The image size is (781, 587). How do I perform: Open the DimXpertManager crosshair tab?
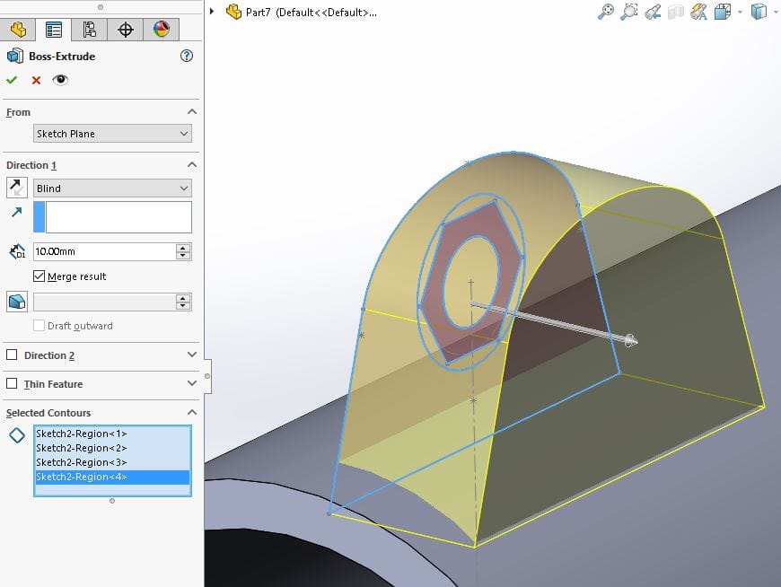point(126,30)
